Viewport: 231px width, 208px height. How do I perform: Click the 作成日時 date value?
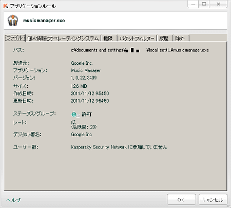[x=90, y=93]
